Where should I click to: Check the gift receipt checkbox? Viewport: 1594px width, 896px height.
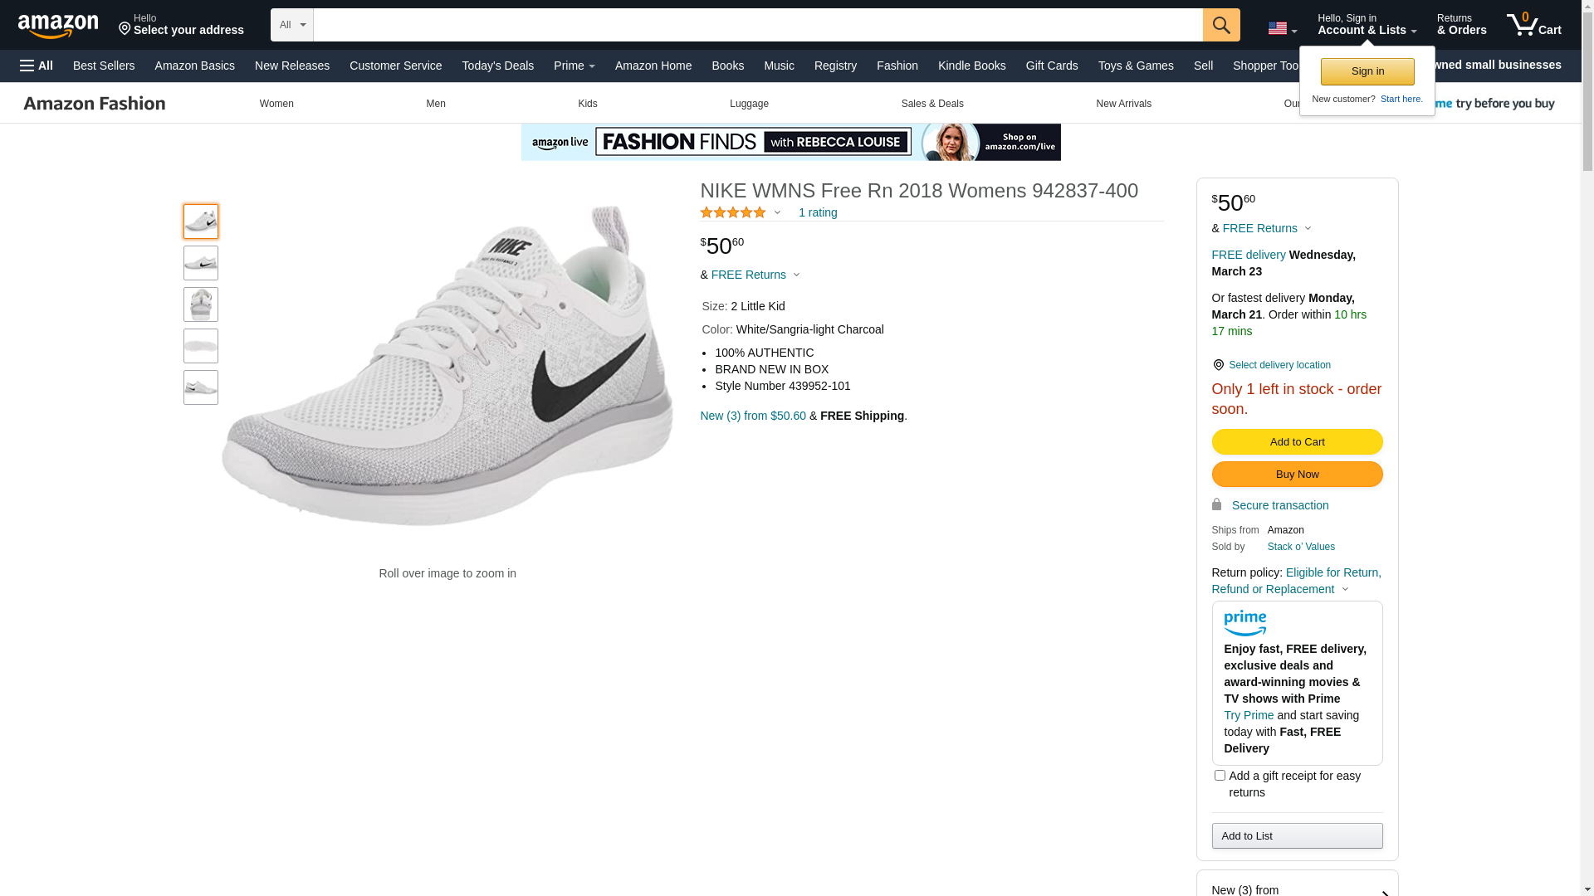(x=1219, y=776)
